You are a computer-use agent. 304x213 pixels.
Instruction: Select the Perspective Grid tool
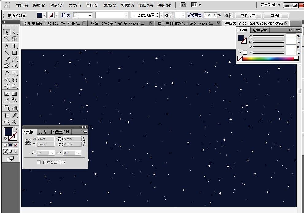click(x=14, y=86)
